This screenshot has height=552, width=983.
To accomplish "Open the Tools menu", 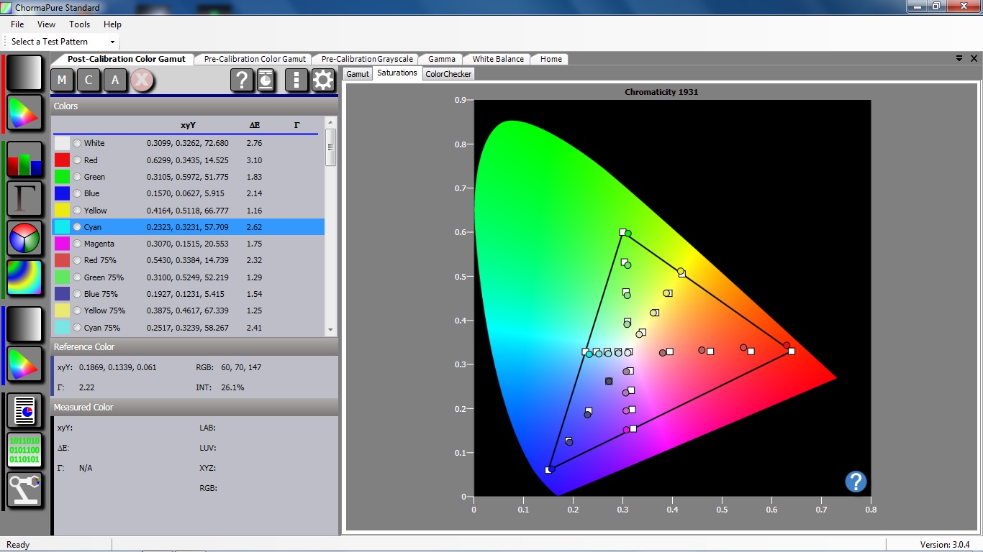I will [x=79, y=24].
